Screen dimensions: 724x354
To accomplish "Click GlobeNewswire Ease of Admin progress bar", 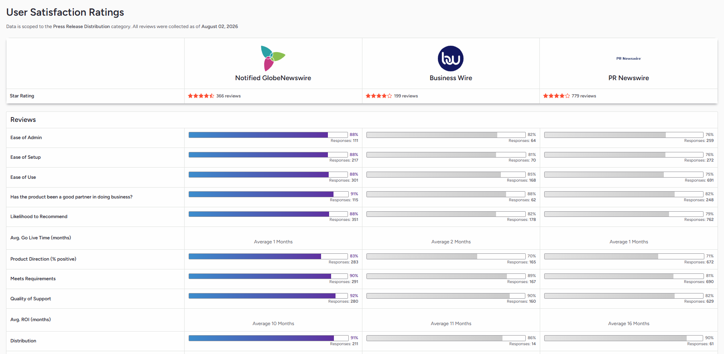I will click(x=268, y=135).
